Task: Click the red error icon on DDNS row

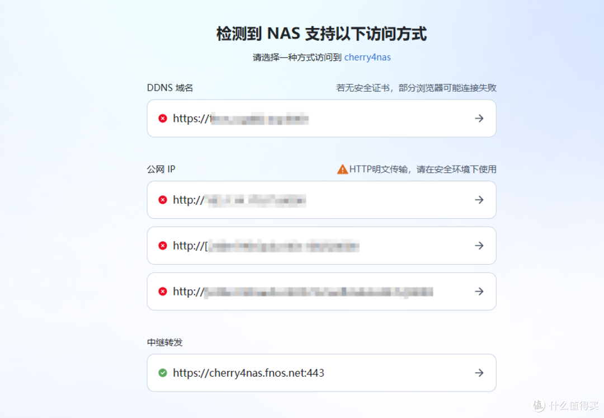Action: click(162, 118)
